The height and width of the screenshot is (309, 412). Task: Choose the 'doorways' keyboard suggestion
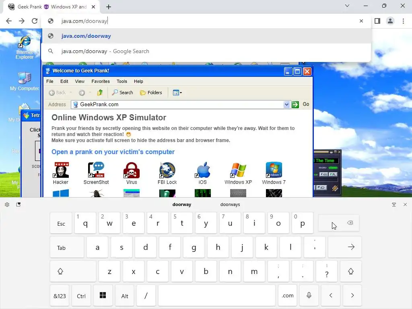pos(230,204)
